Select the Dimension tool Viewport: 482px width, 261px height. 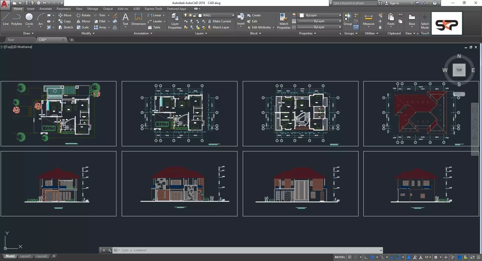coord(139,19)
